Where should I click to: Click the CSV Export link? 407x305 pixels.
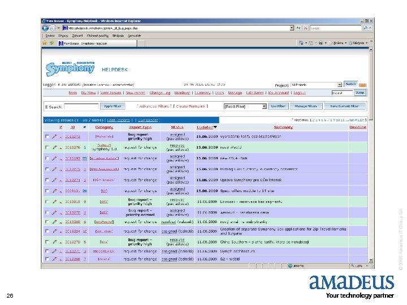[x=148, y=120]
